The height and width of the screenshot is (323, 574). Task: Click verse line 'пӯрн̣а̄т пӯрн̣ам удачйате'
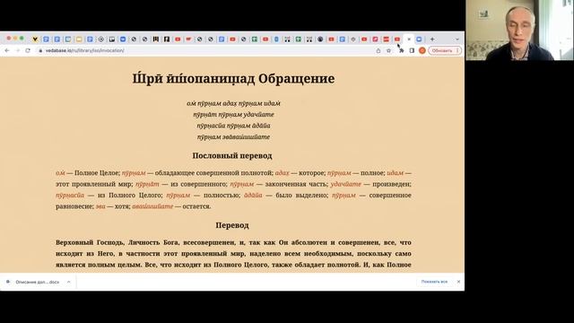tap(233, 115)
